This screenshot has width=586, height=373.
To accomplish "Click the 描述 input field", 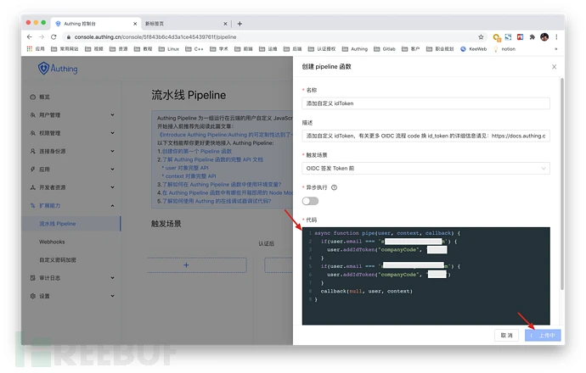I will click(425, 136).
